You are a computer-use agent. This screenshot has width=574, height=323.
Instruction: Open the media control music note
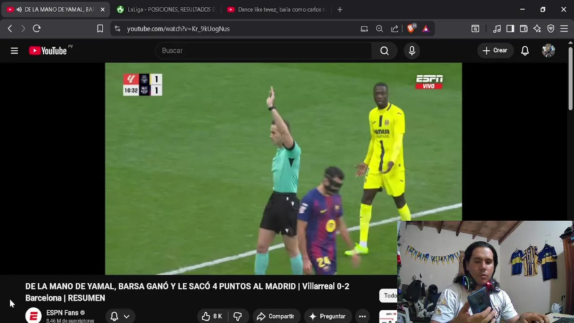(x=497, y=29)
